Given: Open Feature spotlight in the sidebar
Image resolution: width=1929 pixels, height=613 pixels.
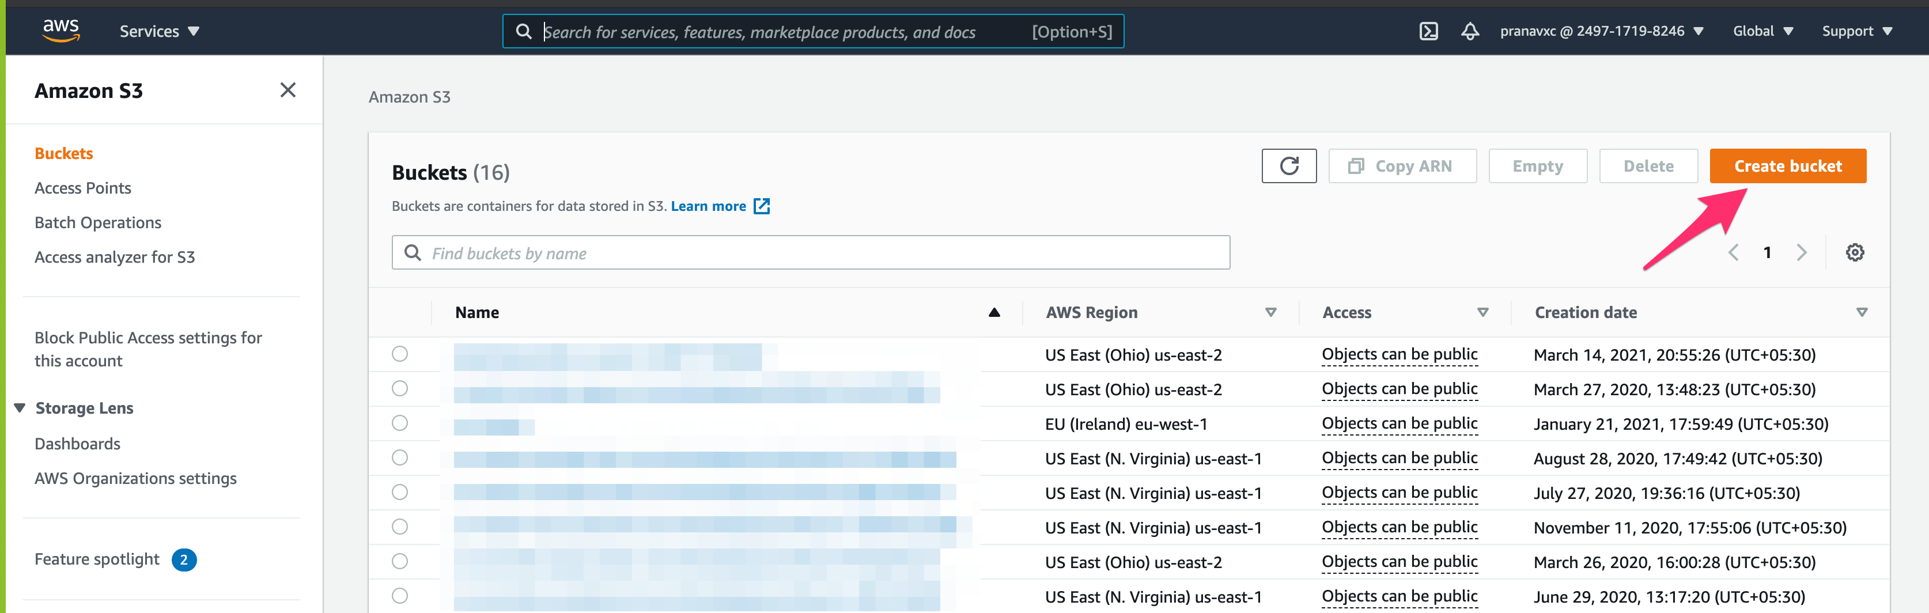Looking at the screenshot, I should (x=97, y=558).
